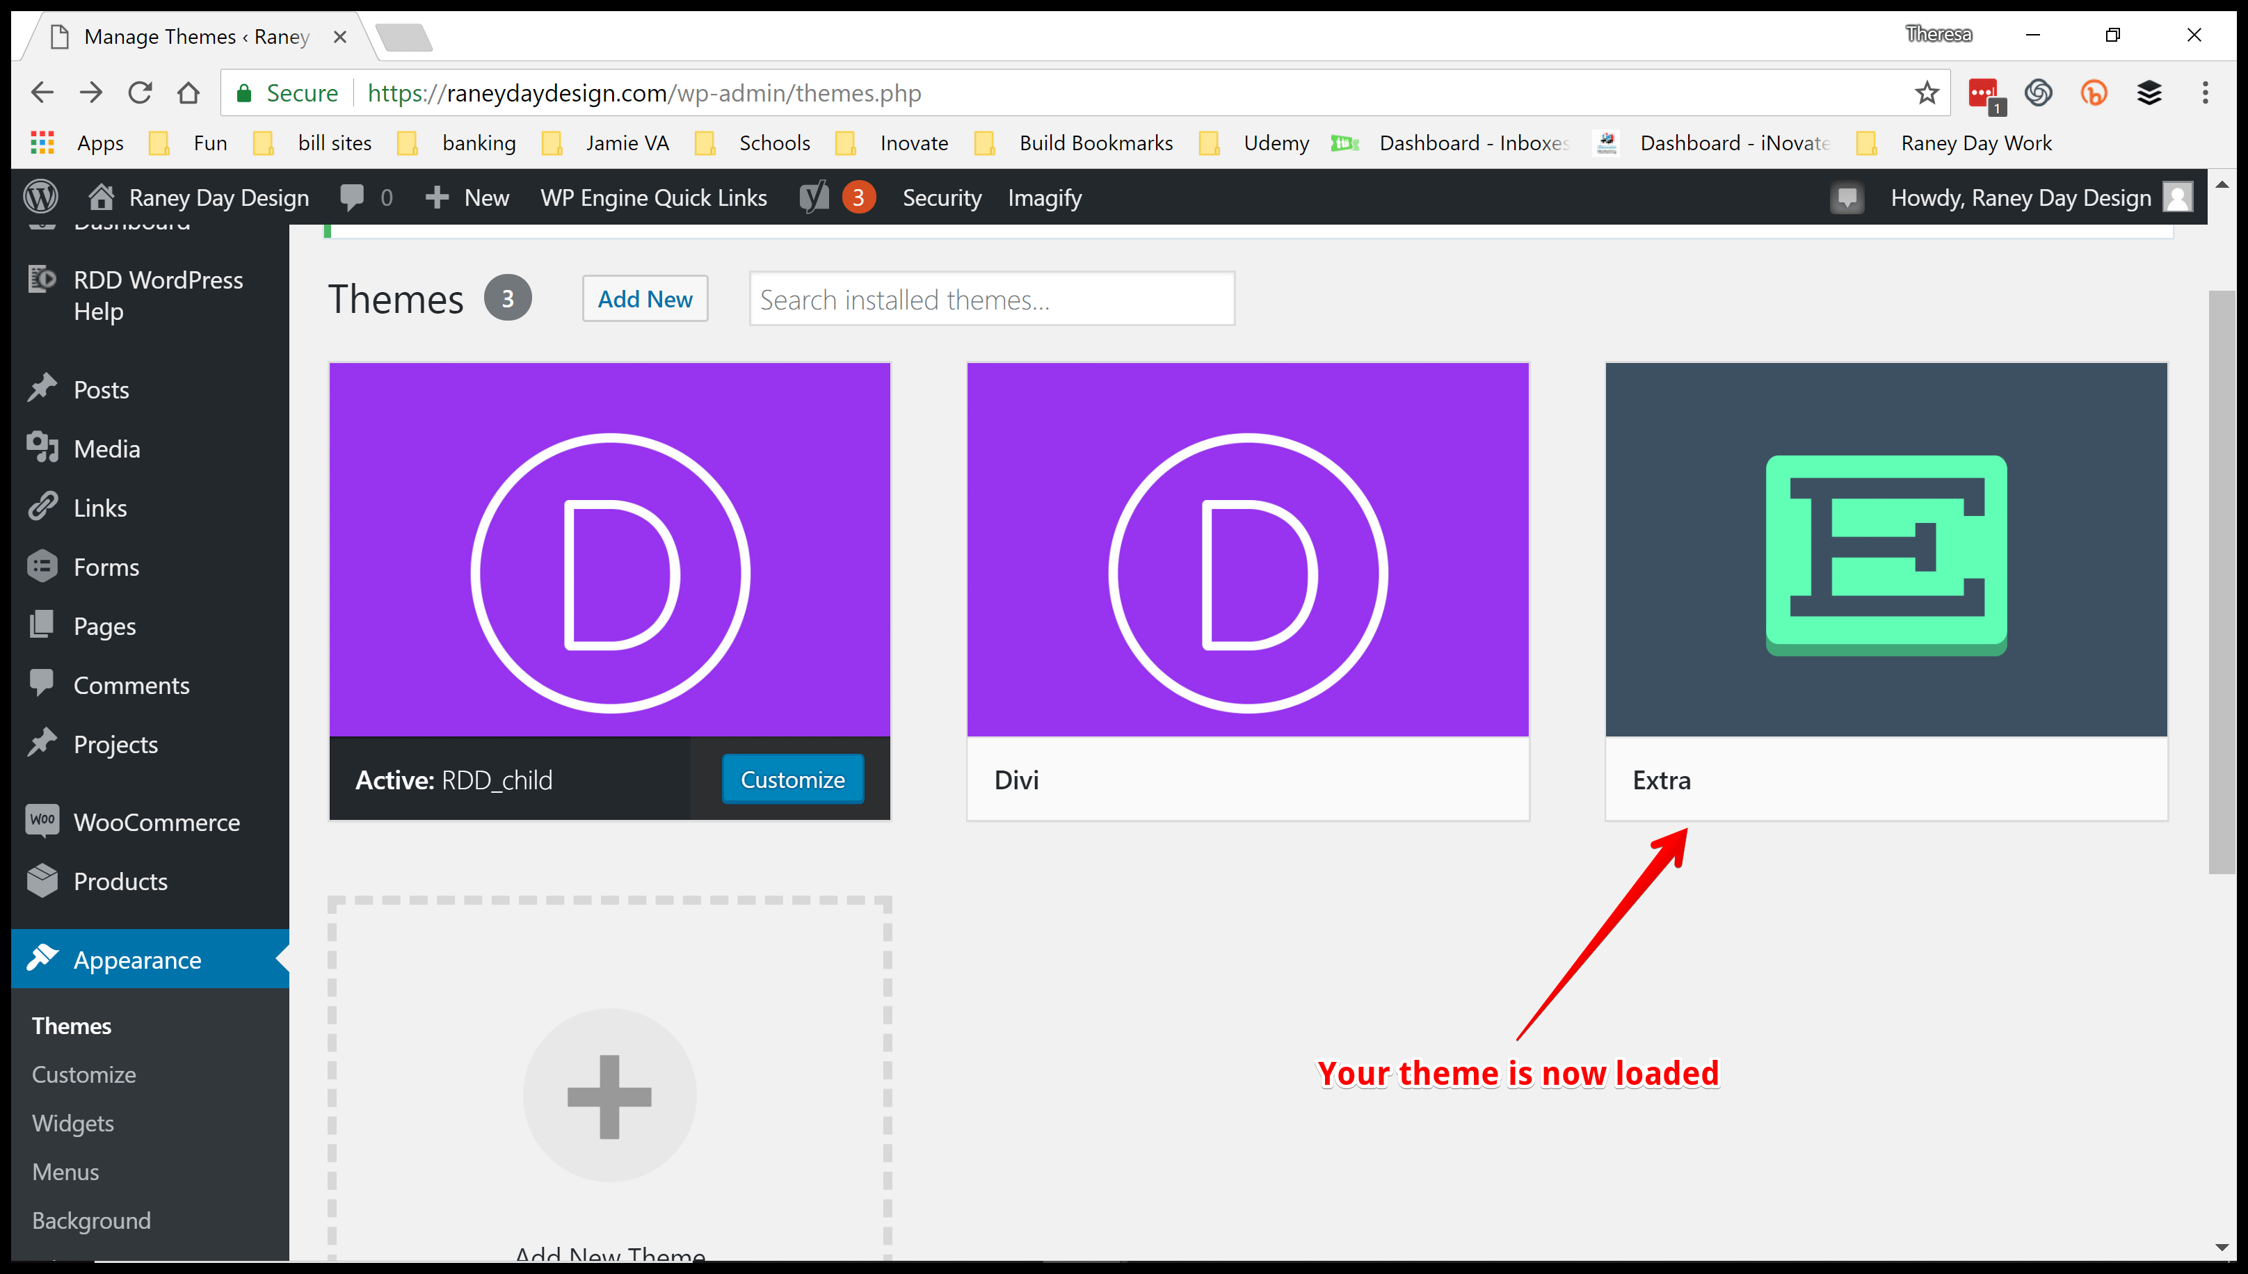
Task: Go to the browser Home page
Action: point(188,92)
